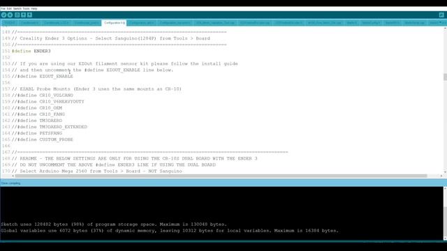
Task: Click the '//#define CR10_FANG' line
Action: coord(38,114)
